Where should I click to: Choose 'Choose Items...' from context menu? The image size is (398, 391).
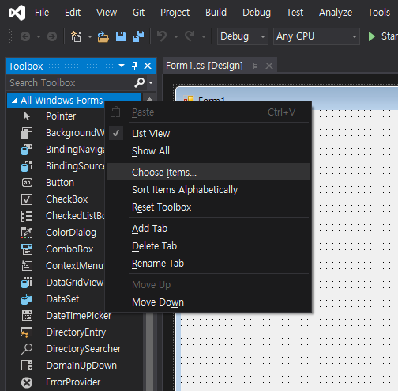pos(208,172)
